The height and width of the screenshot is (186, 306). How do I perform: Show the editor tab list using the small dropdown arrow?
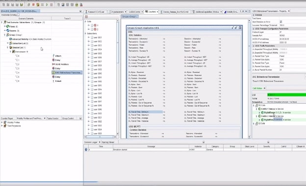click(x=246, y=11)
